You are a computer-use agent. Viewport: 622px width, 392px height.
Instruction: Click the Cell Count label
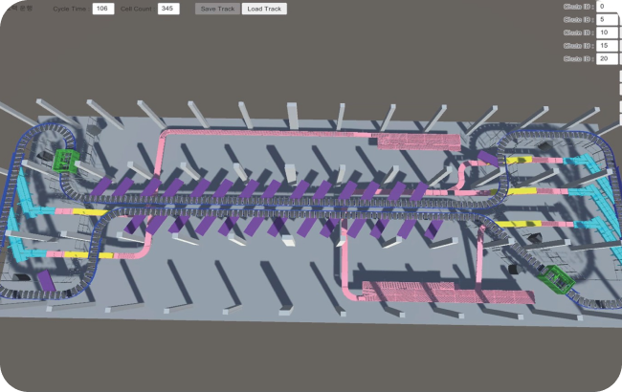pos(135,9)
